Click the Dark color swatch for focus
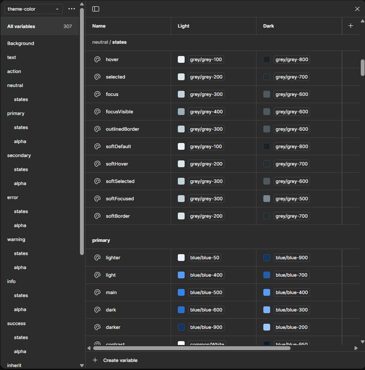The width and height of the screenshot is (365, 370). click(267, 94)
